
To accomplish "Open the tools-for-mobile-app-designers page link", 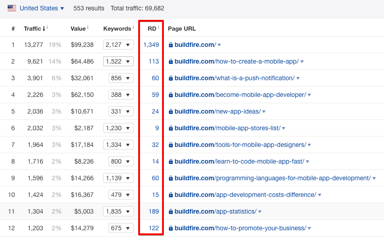I will click(240, 145).
